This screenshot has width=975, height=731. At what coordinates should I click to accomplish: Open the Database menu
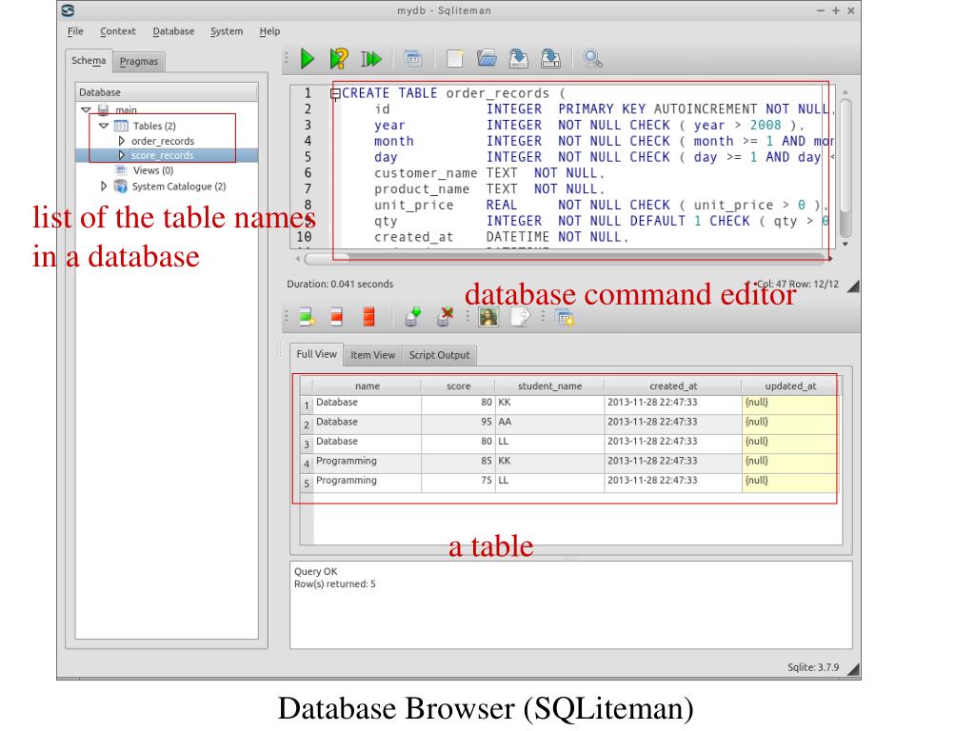pyautogui.click(x=173, y=31)
